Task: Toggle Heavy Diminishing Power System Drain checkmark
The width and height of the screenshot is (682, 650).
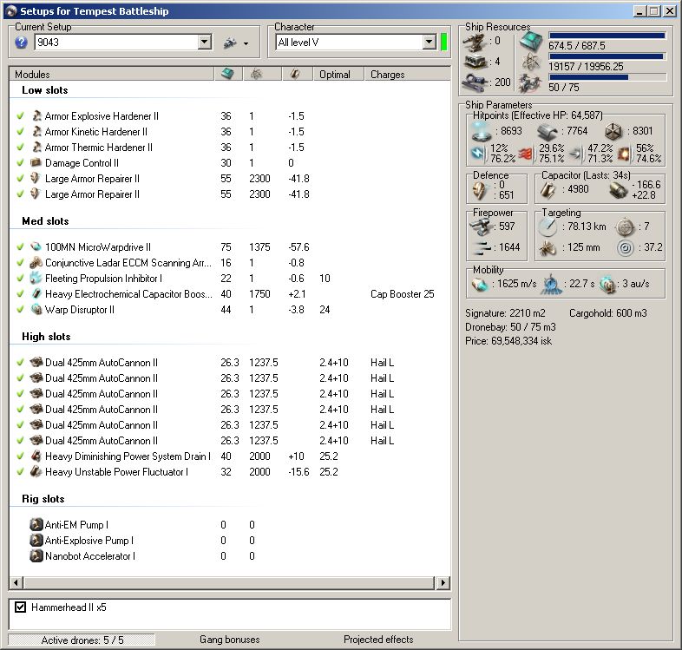Action: (x=20, y=456)
